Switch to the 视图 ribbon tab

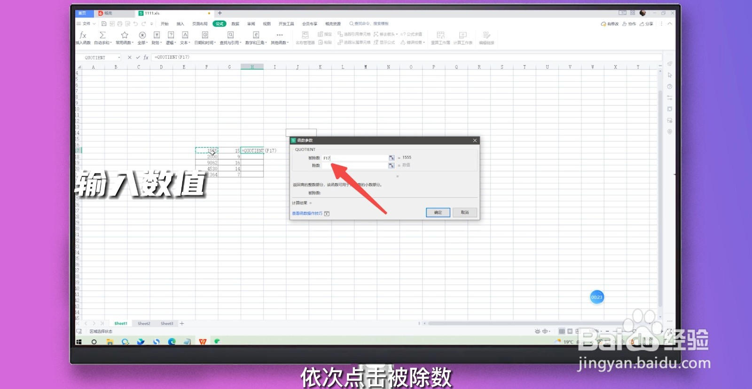point(267,23)
